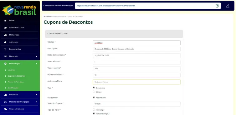236x115 pixels.
Task: Click the Painel breadcrumb link
Action: [x=49, y=17]
